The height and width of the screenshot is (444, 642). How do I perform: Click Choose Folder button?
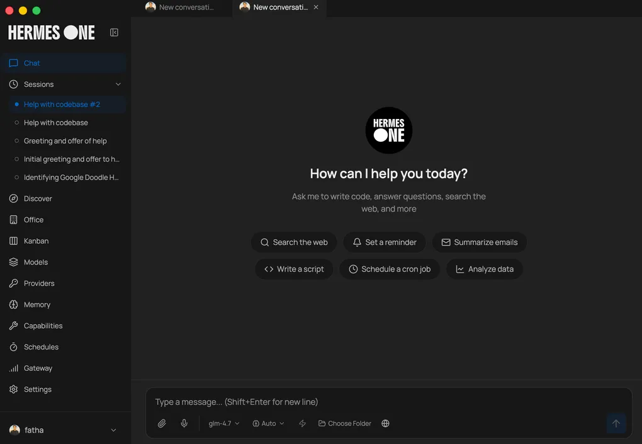point(345,423)
